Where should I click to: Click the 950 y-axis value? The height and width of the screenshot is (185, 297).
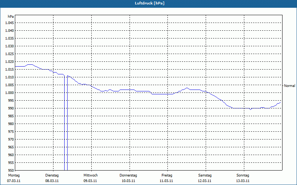coord(11,171)
